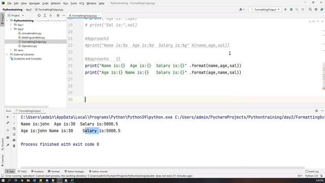
Task: Click inspection warnings count widget
Action: tap(312, 21)
